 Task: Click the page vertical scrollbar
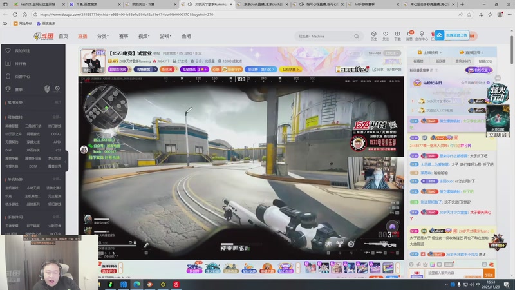point(512,50)
